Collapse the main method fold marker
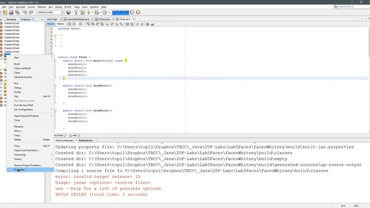Viewport: 370px width, 208px height. tap(55, 61)
